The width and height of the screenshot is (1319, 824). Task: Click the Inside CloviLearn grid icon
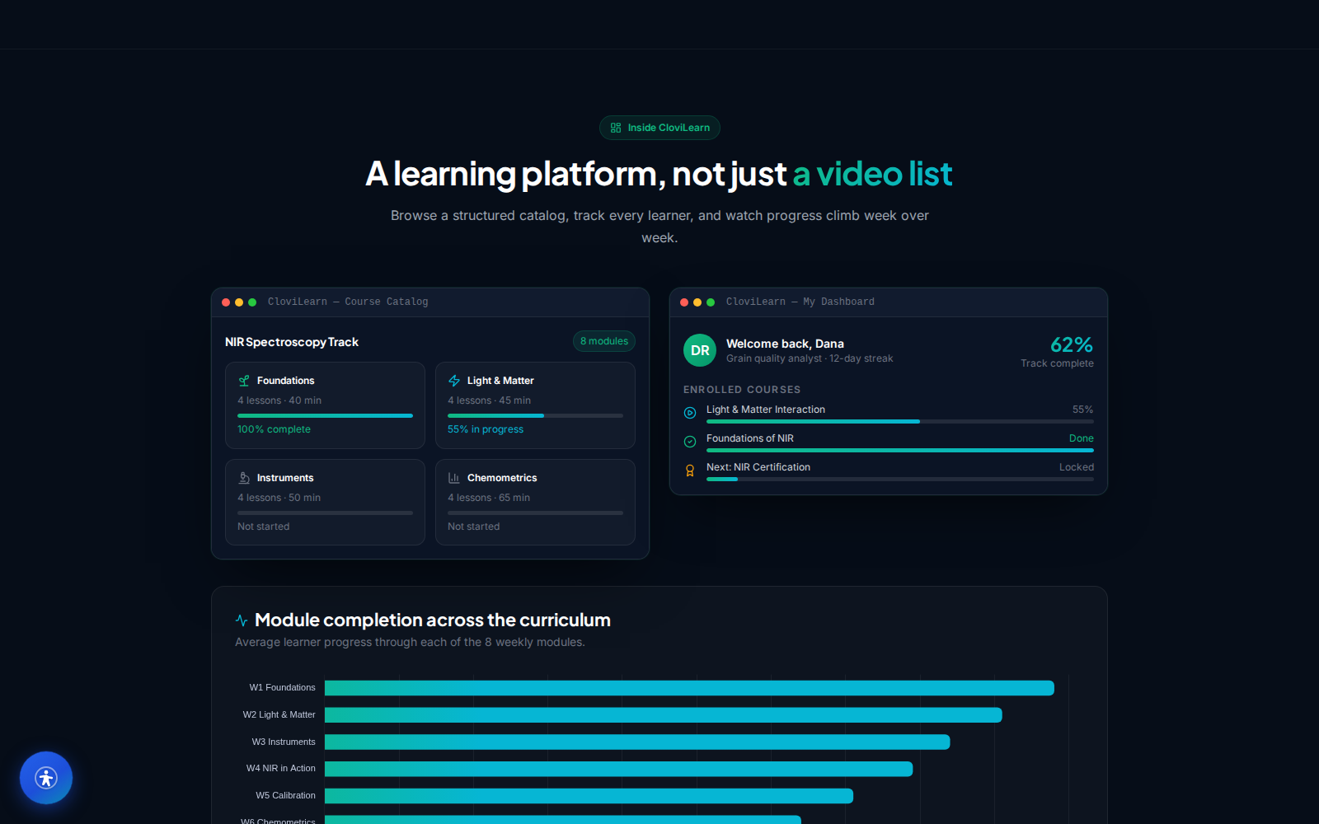616,128
